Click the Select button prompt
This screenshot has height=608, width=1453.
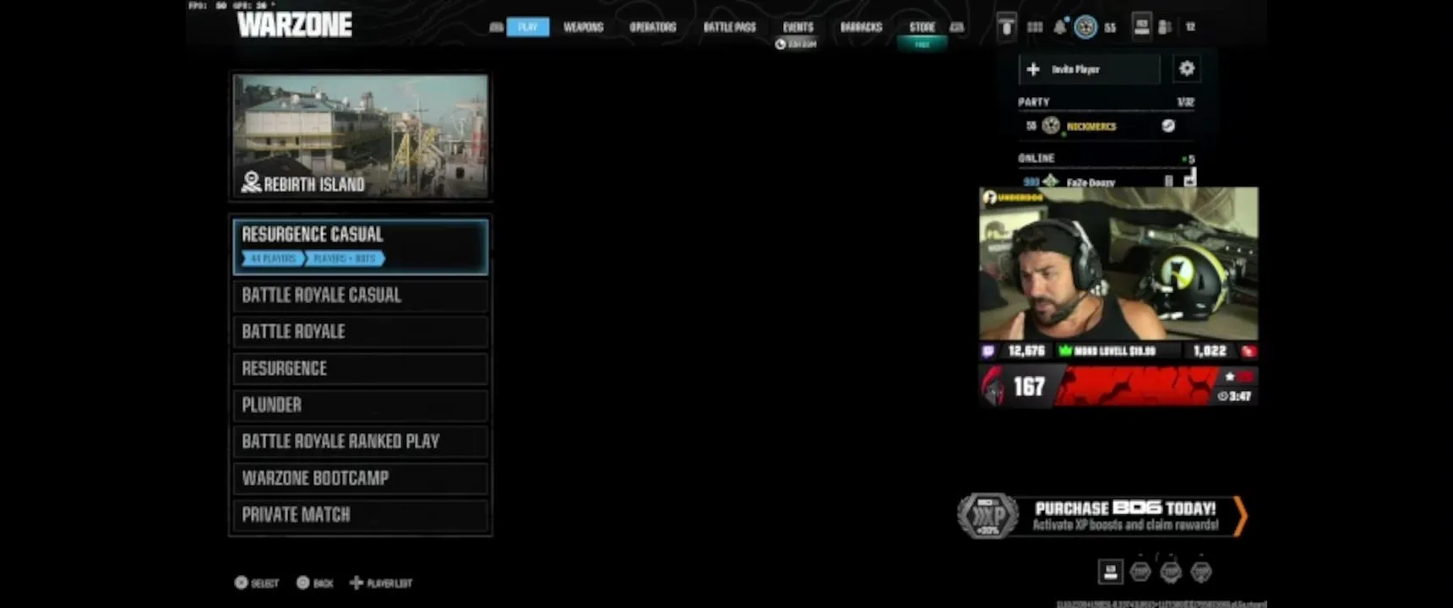256,583
